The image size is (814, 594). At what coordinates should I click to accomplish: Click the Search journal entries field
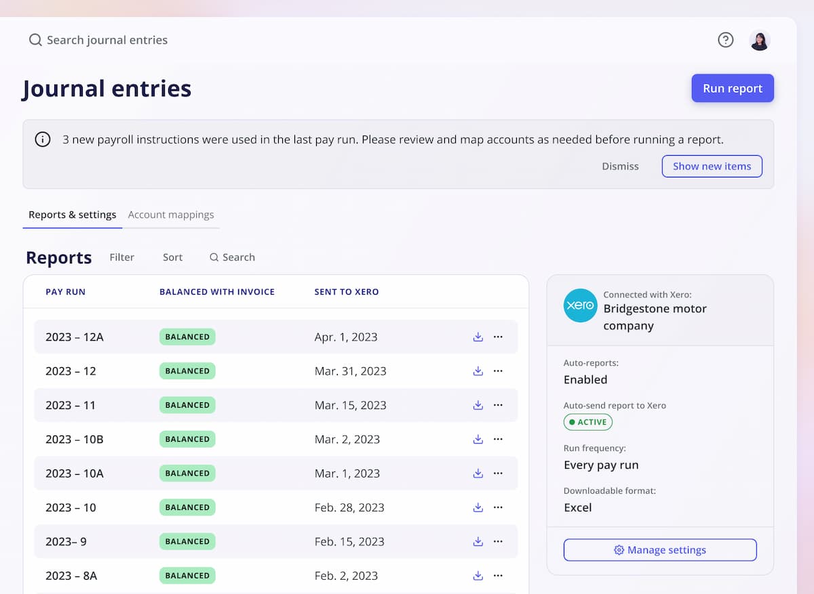107,40
